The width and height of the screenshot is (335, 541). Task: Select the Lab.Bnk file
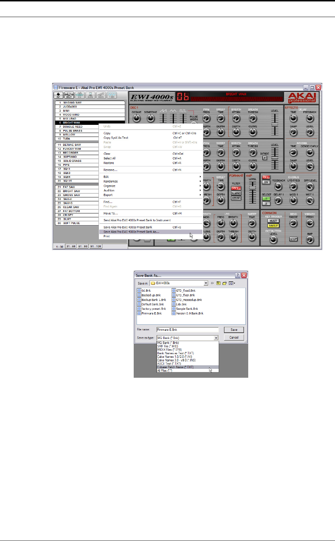click(x=179, y=304)
